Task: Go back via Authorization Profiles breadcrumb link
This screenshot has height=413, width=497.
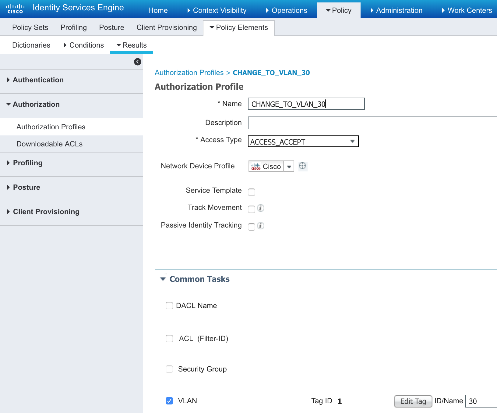Action: (x=189, y=73)
